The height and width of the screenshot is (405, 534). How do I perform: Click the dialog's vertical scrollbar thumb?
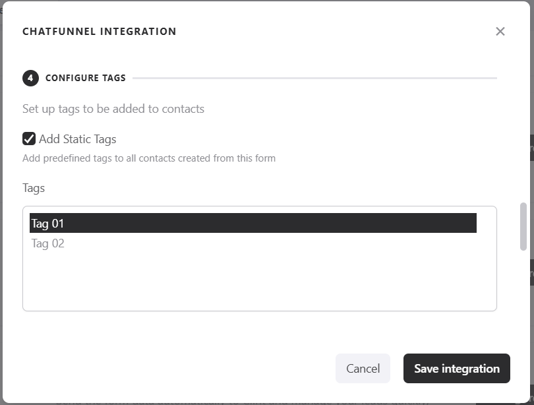point(523,226)
